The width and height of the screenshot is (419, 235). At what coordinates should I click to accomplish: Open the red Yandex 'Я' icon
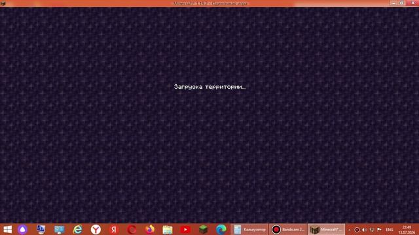pyautogui.click(x=114, y=229)
